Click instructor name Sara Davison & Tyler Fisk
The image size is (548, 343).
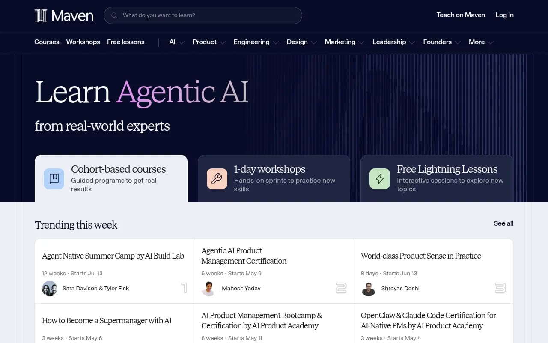click(95, 289)
